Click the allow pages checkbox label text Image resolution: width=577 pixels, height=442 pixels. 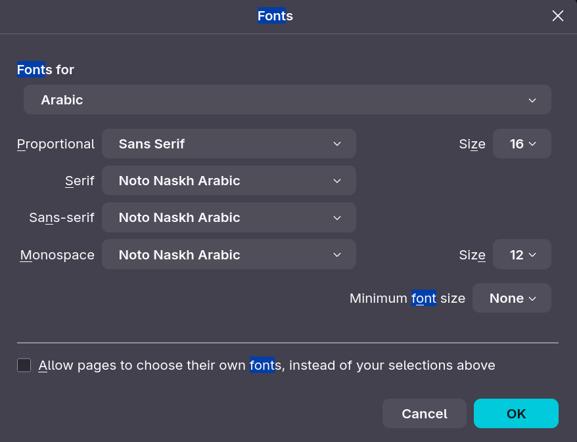(267, 365)
